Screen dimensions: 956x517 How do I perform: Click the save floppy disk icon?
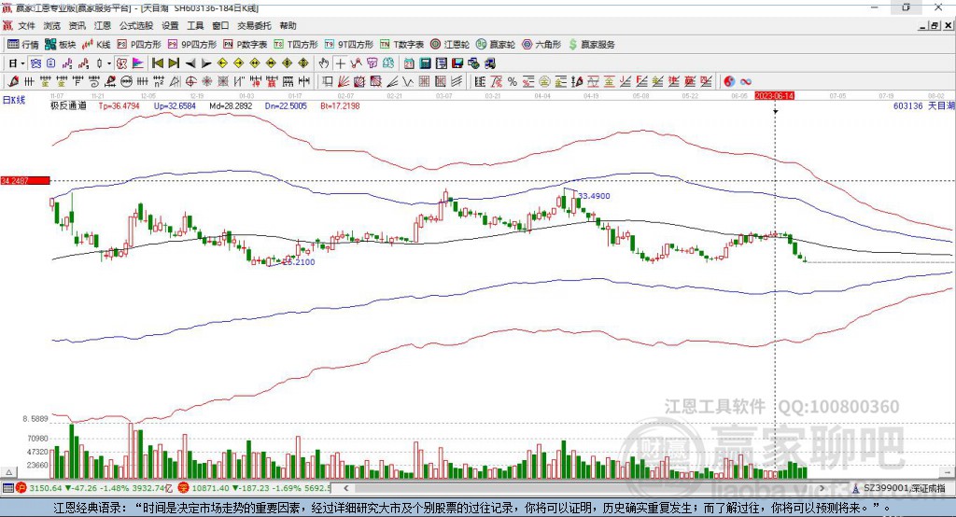pyautogui.click(x=457, y=63)
